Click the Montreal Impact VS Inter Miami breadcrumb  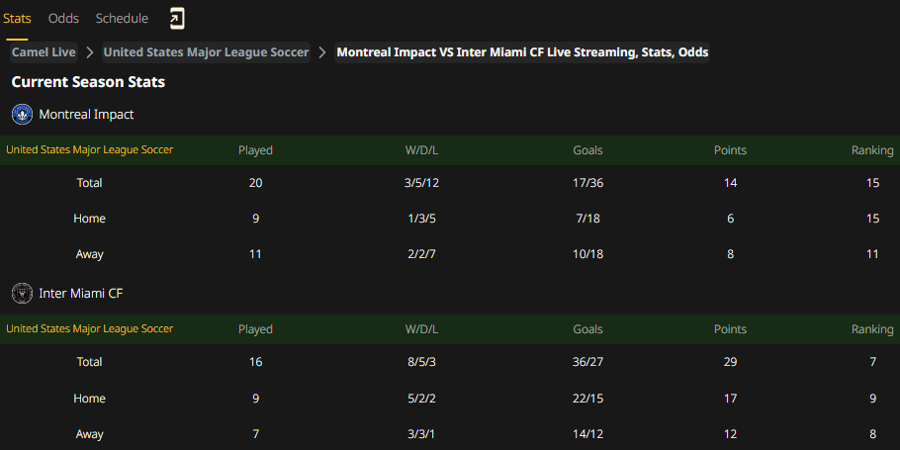click(x=522, y=52)
